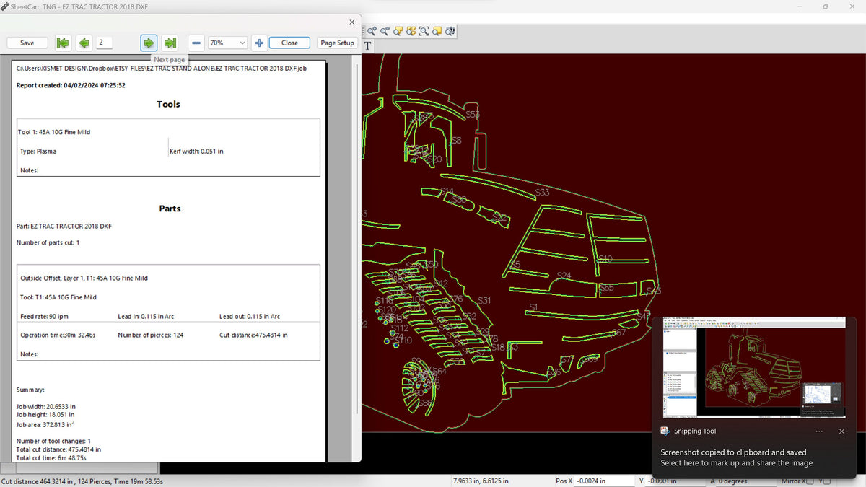The image size is (866, 487).
Task: Edit the Pos X field
Action: point(604,481)
